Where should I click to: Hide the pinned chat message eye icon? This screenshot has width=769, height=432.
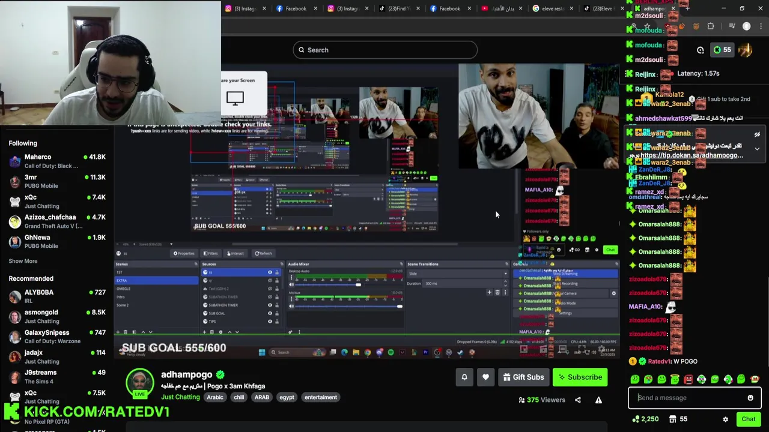point(757,134)
